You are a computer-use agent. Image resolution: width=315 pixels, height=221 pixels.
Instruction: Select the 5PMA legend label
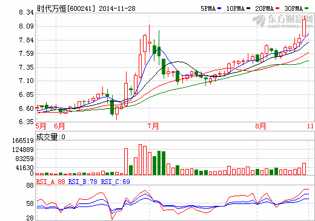[x=208, y=8]
